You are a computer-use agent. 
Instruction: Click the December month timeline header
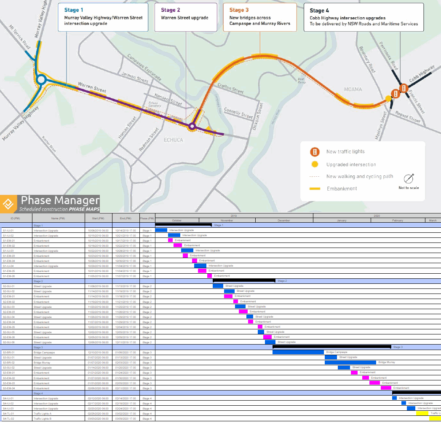pyautogui.click(x=284, y=221)
